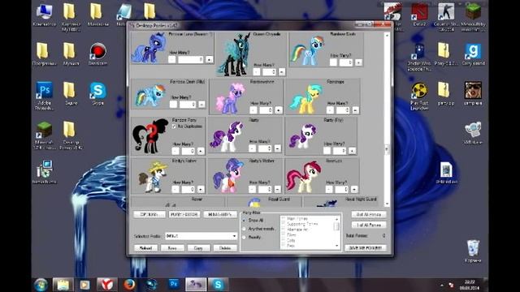Open the Windows Start menu orb

point(41,285)
